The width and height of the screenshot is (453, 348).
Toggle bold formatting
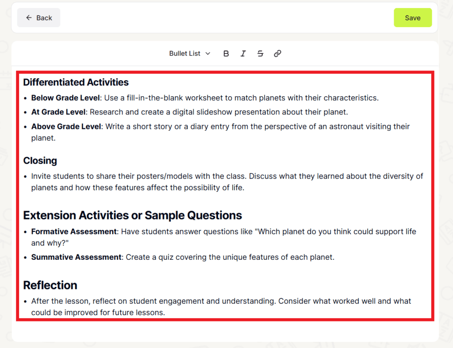(226, 53)
